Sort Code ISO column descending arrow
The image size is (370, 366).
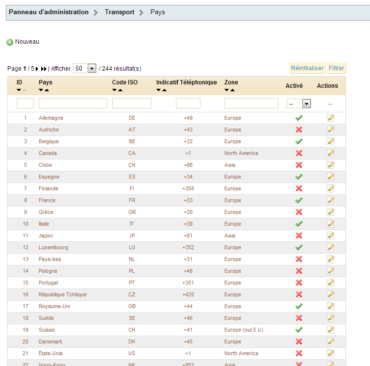pos(115,90)
